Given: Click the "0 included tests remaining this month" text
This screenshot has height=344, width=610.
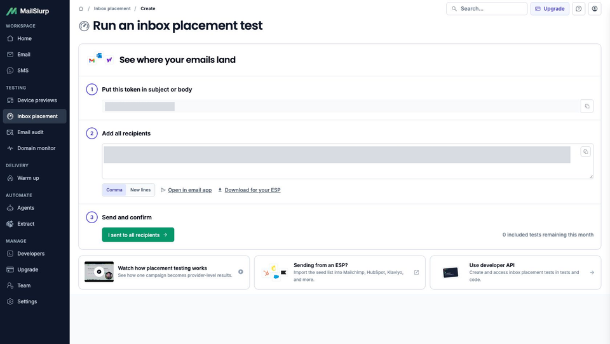Looking at the screenshot, I should click(548, 235).
